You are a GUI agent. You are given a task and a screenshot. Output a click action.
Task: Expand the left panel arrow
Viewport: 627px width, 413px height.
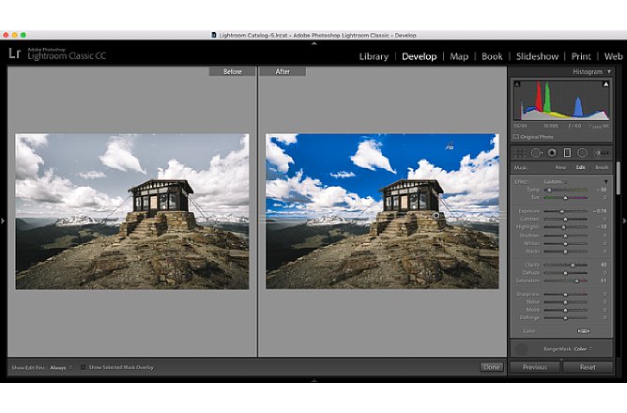3,221
